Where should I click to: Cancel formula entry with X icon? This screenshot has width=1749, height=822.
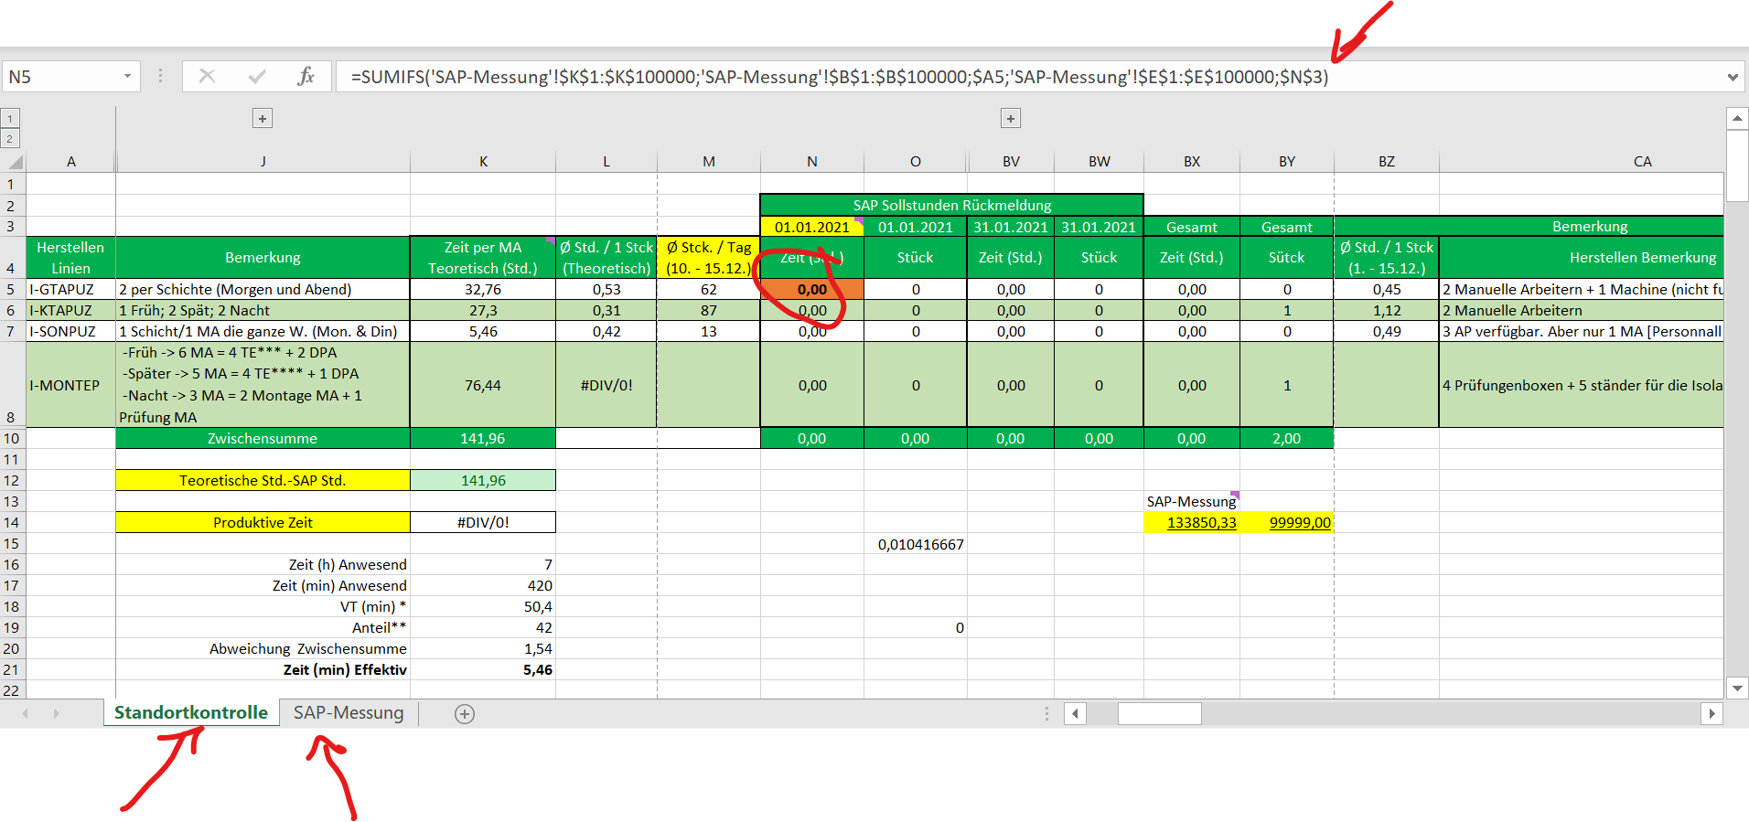pos(207,76)
